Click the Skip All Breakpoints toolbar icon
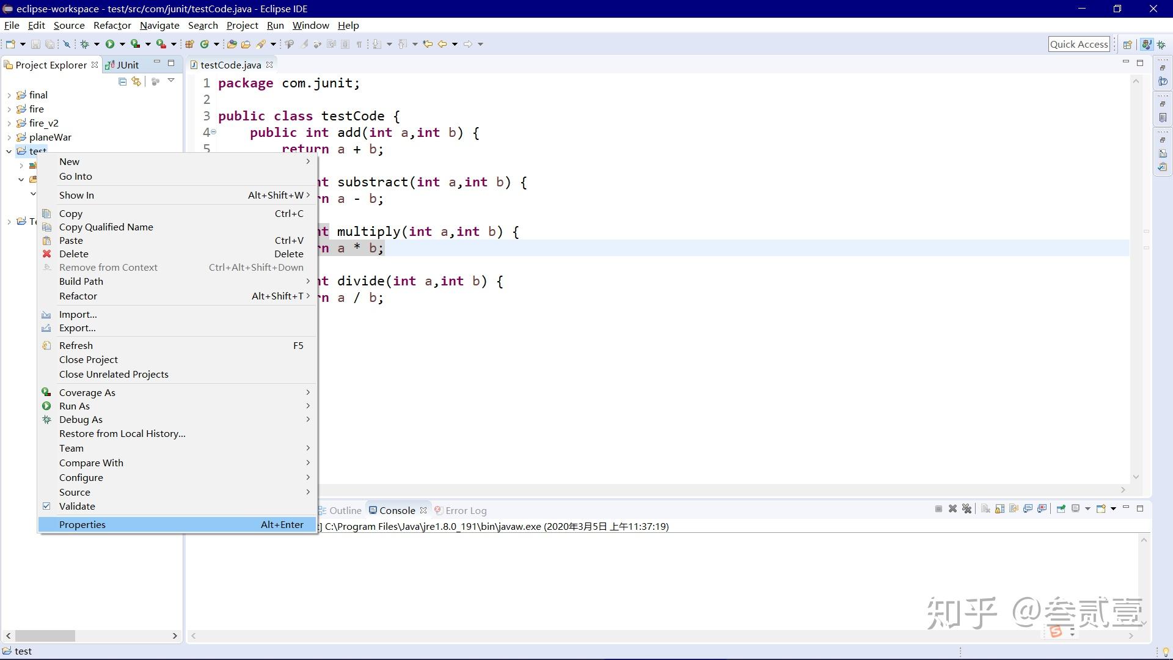Image resolution: width=1173 pixels, height=660 pixels. click(67, 44)
